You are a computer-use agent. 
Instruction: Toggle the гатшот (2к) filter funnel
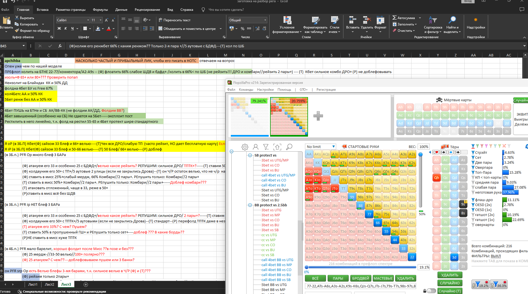473,215
